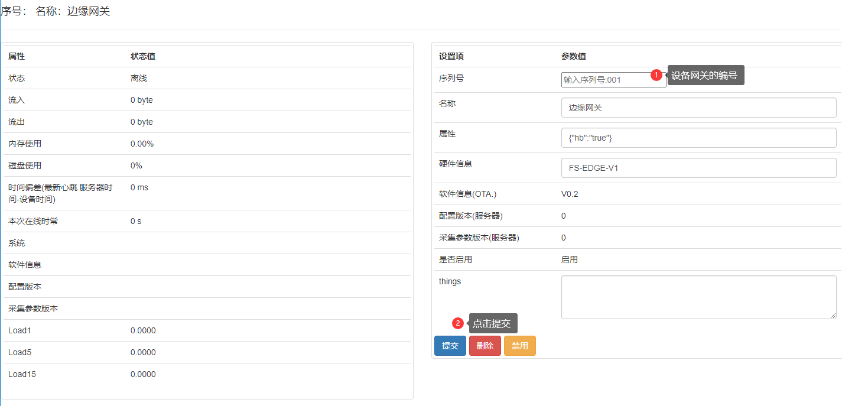
Task: Select the 硬件信息 field showing FS-EDGE-V1
Action: click(x=698, y=168)
